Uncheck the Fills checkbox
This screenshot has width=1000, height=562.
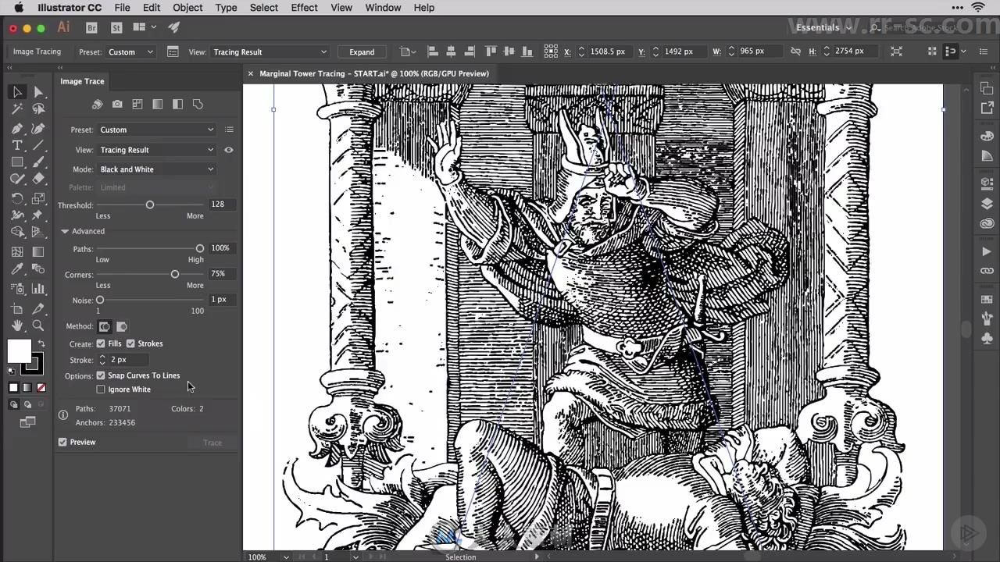[101, 343]
